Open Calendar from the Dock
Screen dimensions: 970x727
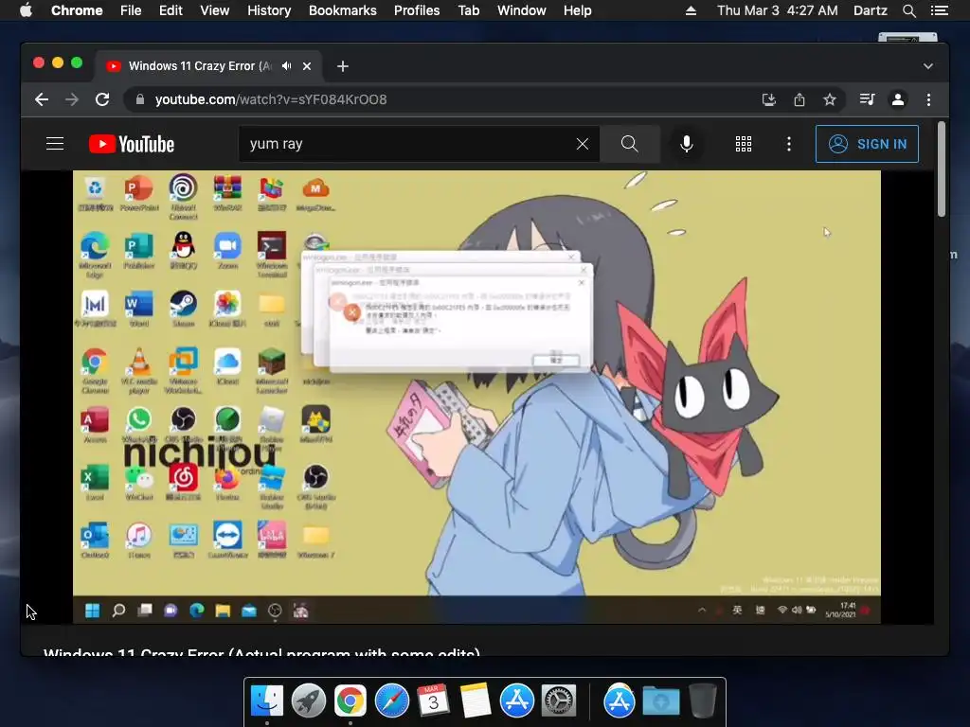point(433,701)
